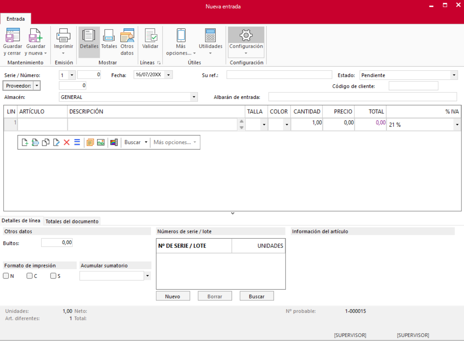The image size is (464, 341).
Task: Click the Código de cliente field
Action: tap(413, 86)
